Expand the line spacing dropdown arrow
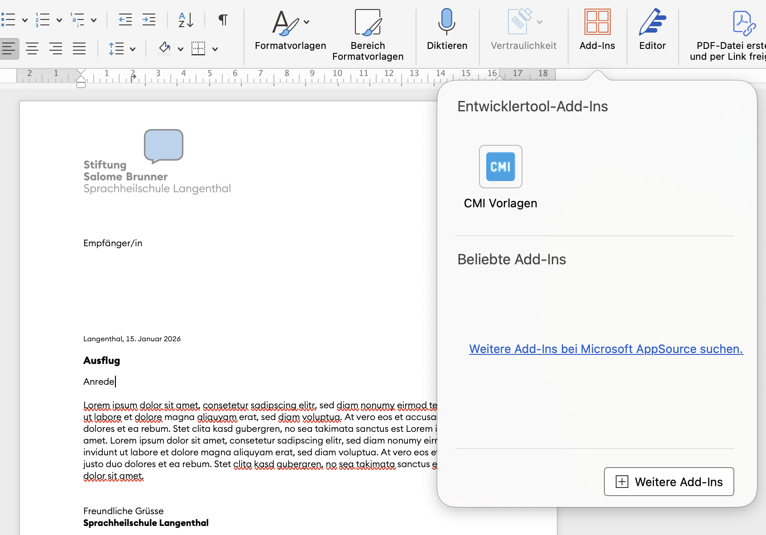This screenshot has height=535, width=766. pos(133,49)
